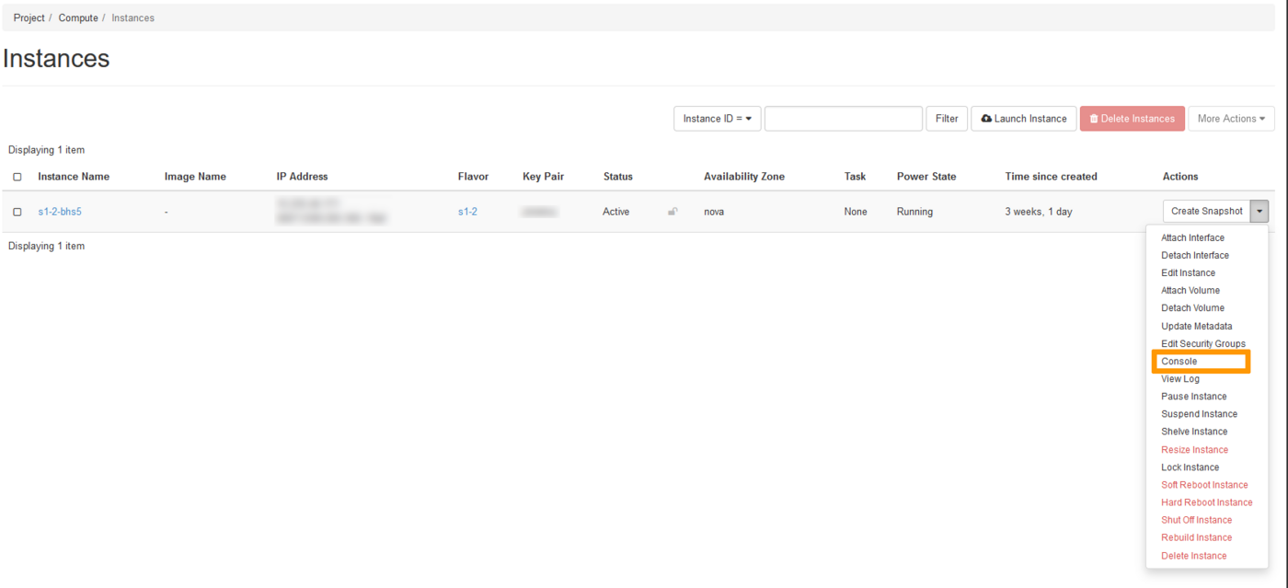Choose Edit Security Groups option
This screenshot has width=1288, height=588.
[1202, 344]
